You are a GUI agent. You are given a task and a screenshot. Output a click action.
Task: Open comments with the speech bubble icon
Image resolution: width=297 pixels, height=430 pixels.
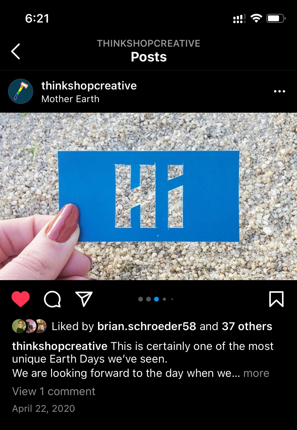pos(52,299)
